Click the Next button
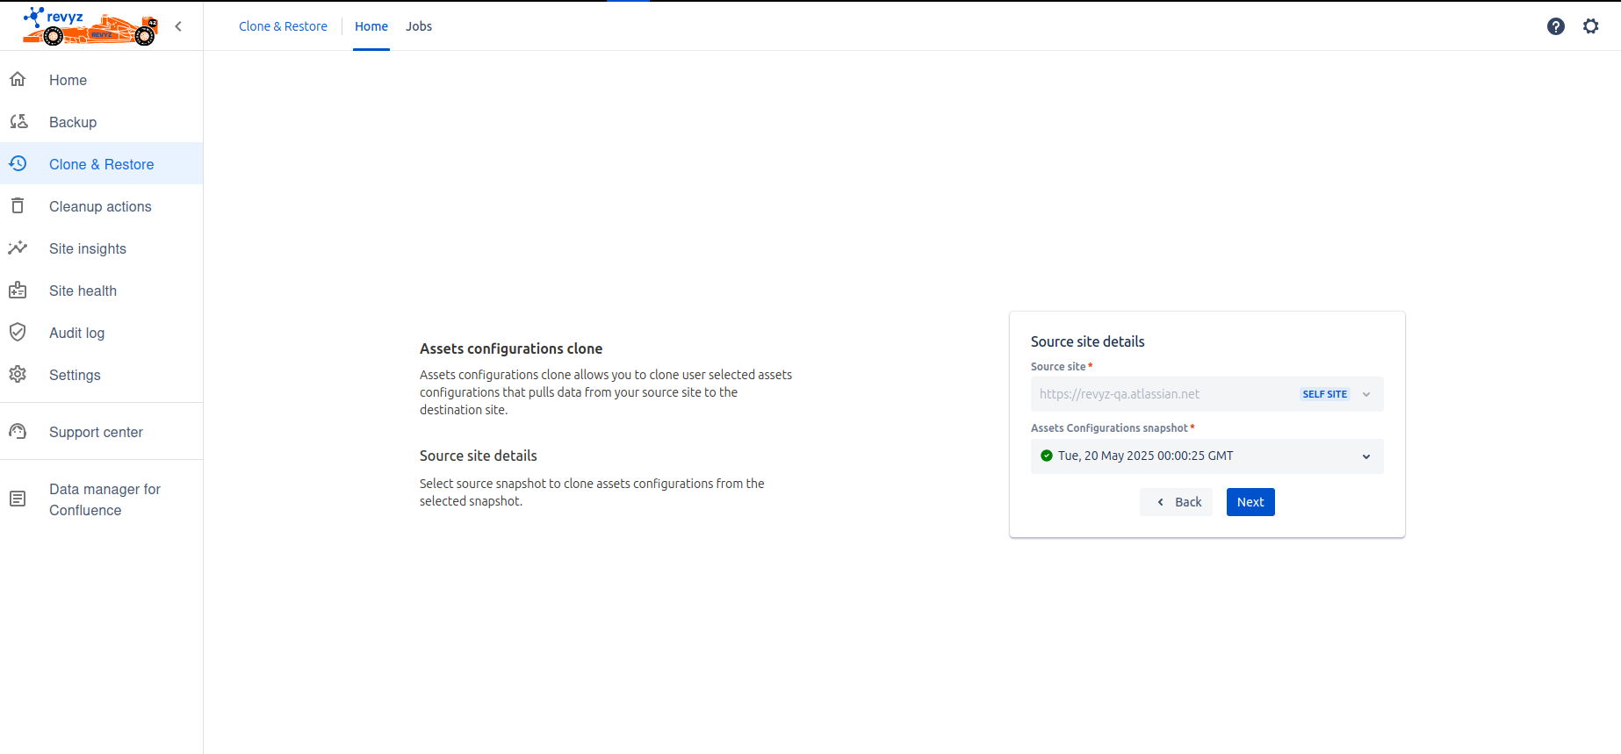The height and width of the screenshot is (754, 1621). click(1250, 502)
